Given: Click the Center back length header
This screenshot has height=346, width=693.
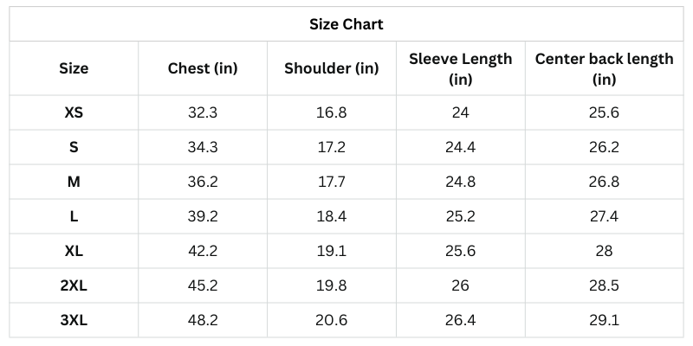Looking at the screenshot, I should pos(604,68).
